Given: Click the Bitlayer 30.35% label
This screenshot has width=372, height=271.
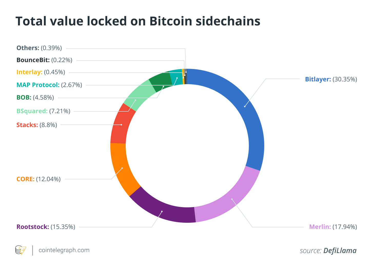Looking at the screenshot, I should click(331, 79).
